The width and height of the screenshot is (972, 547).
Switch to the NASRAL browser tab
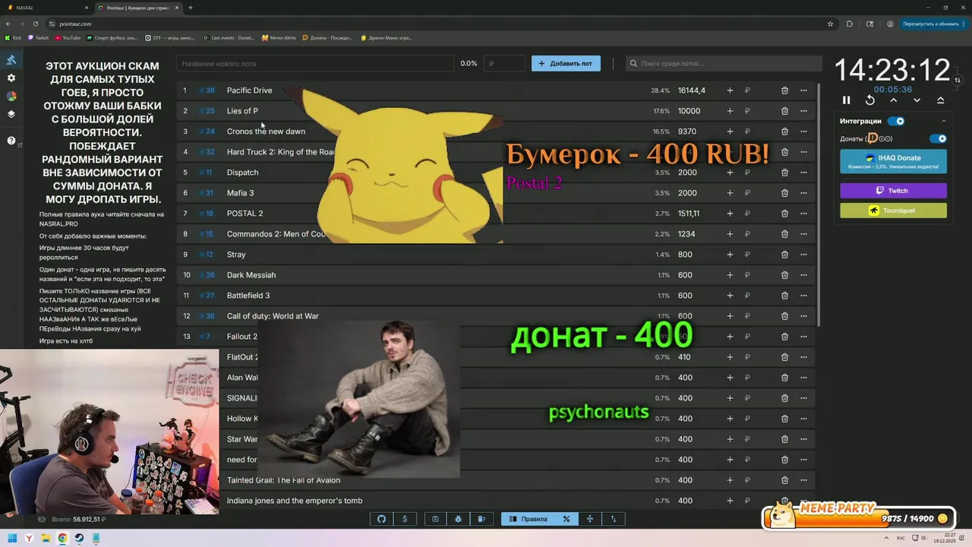(46, 8)
